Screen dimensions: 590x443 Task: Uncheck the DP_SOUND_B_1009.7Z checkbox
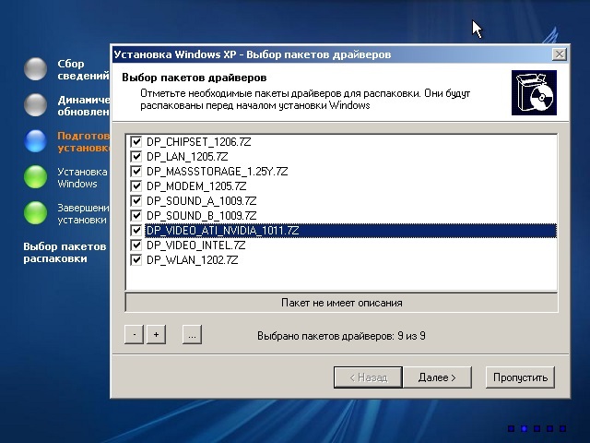coord(136,215)
